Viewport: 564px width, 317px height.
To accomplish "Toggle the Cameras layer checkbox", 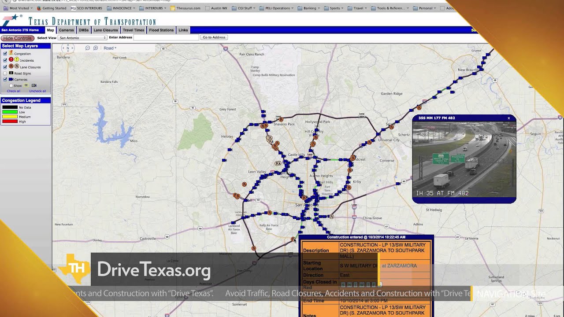I will [x=5, y=79].
